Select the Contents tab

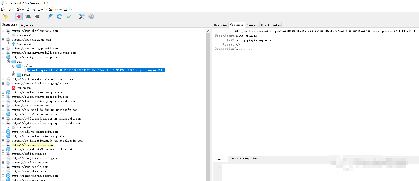[237, 25]
